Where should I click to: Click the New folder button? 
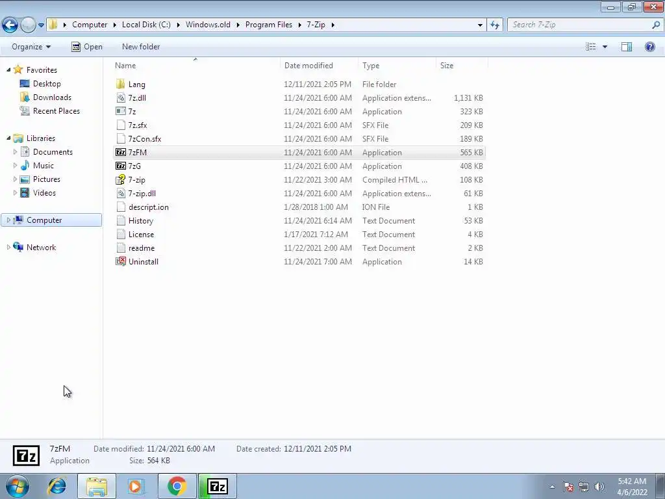tap(141, 47)
